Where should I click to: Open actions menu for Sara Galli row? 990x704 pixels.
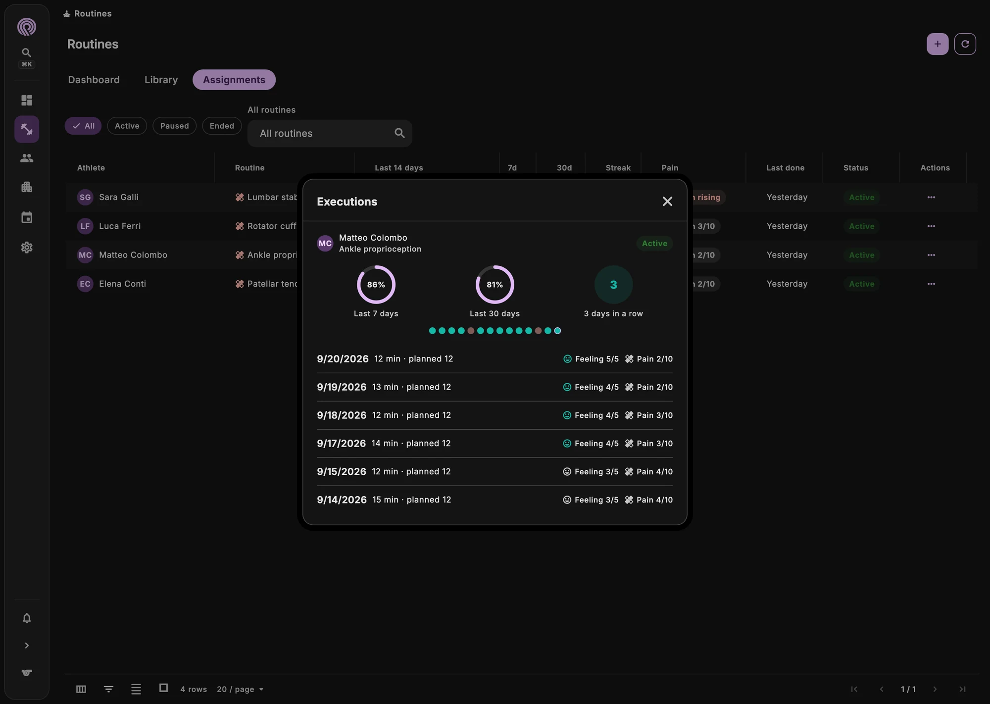[931, 197]
